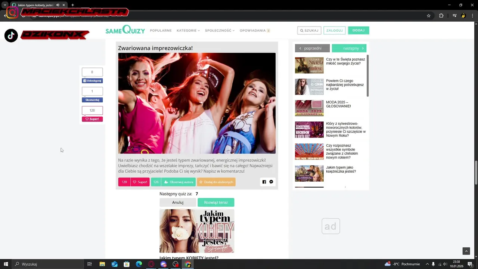Screen dimensions: 478x269
Task: Open the media controls icon in the toolbar
Action: 454,16
